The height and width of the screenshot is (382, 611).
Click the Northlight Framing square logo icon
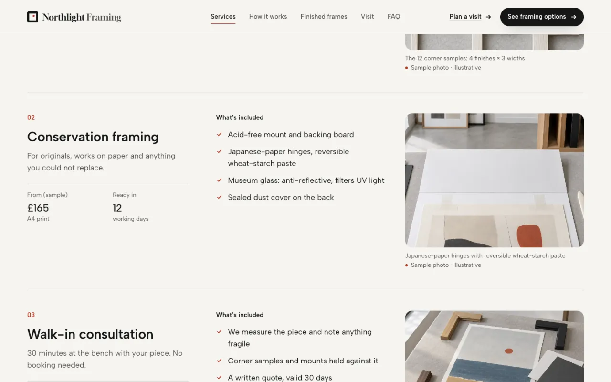(x=32, y=17)
